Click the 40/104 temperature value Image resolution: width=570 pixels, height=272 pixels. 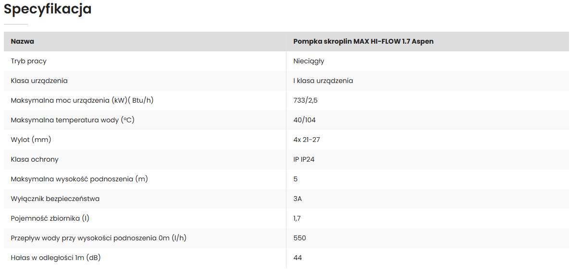click(x=304, y=120)
